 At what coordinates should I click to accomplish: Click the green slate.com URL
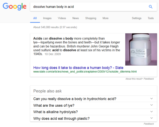click(x=85, y=72)
